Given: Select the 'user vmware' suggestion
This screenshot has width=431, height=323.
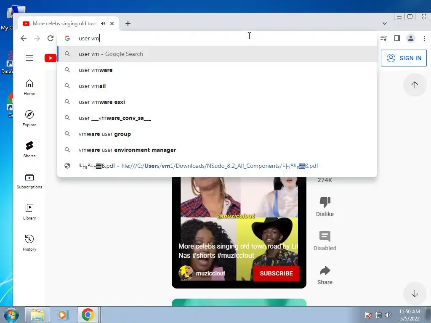Looking at the screenshot, I should (x=217, y=70).
